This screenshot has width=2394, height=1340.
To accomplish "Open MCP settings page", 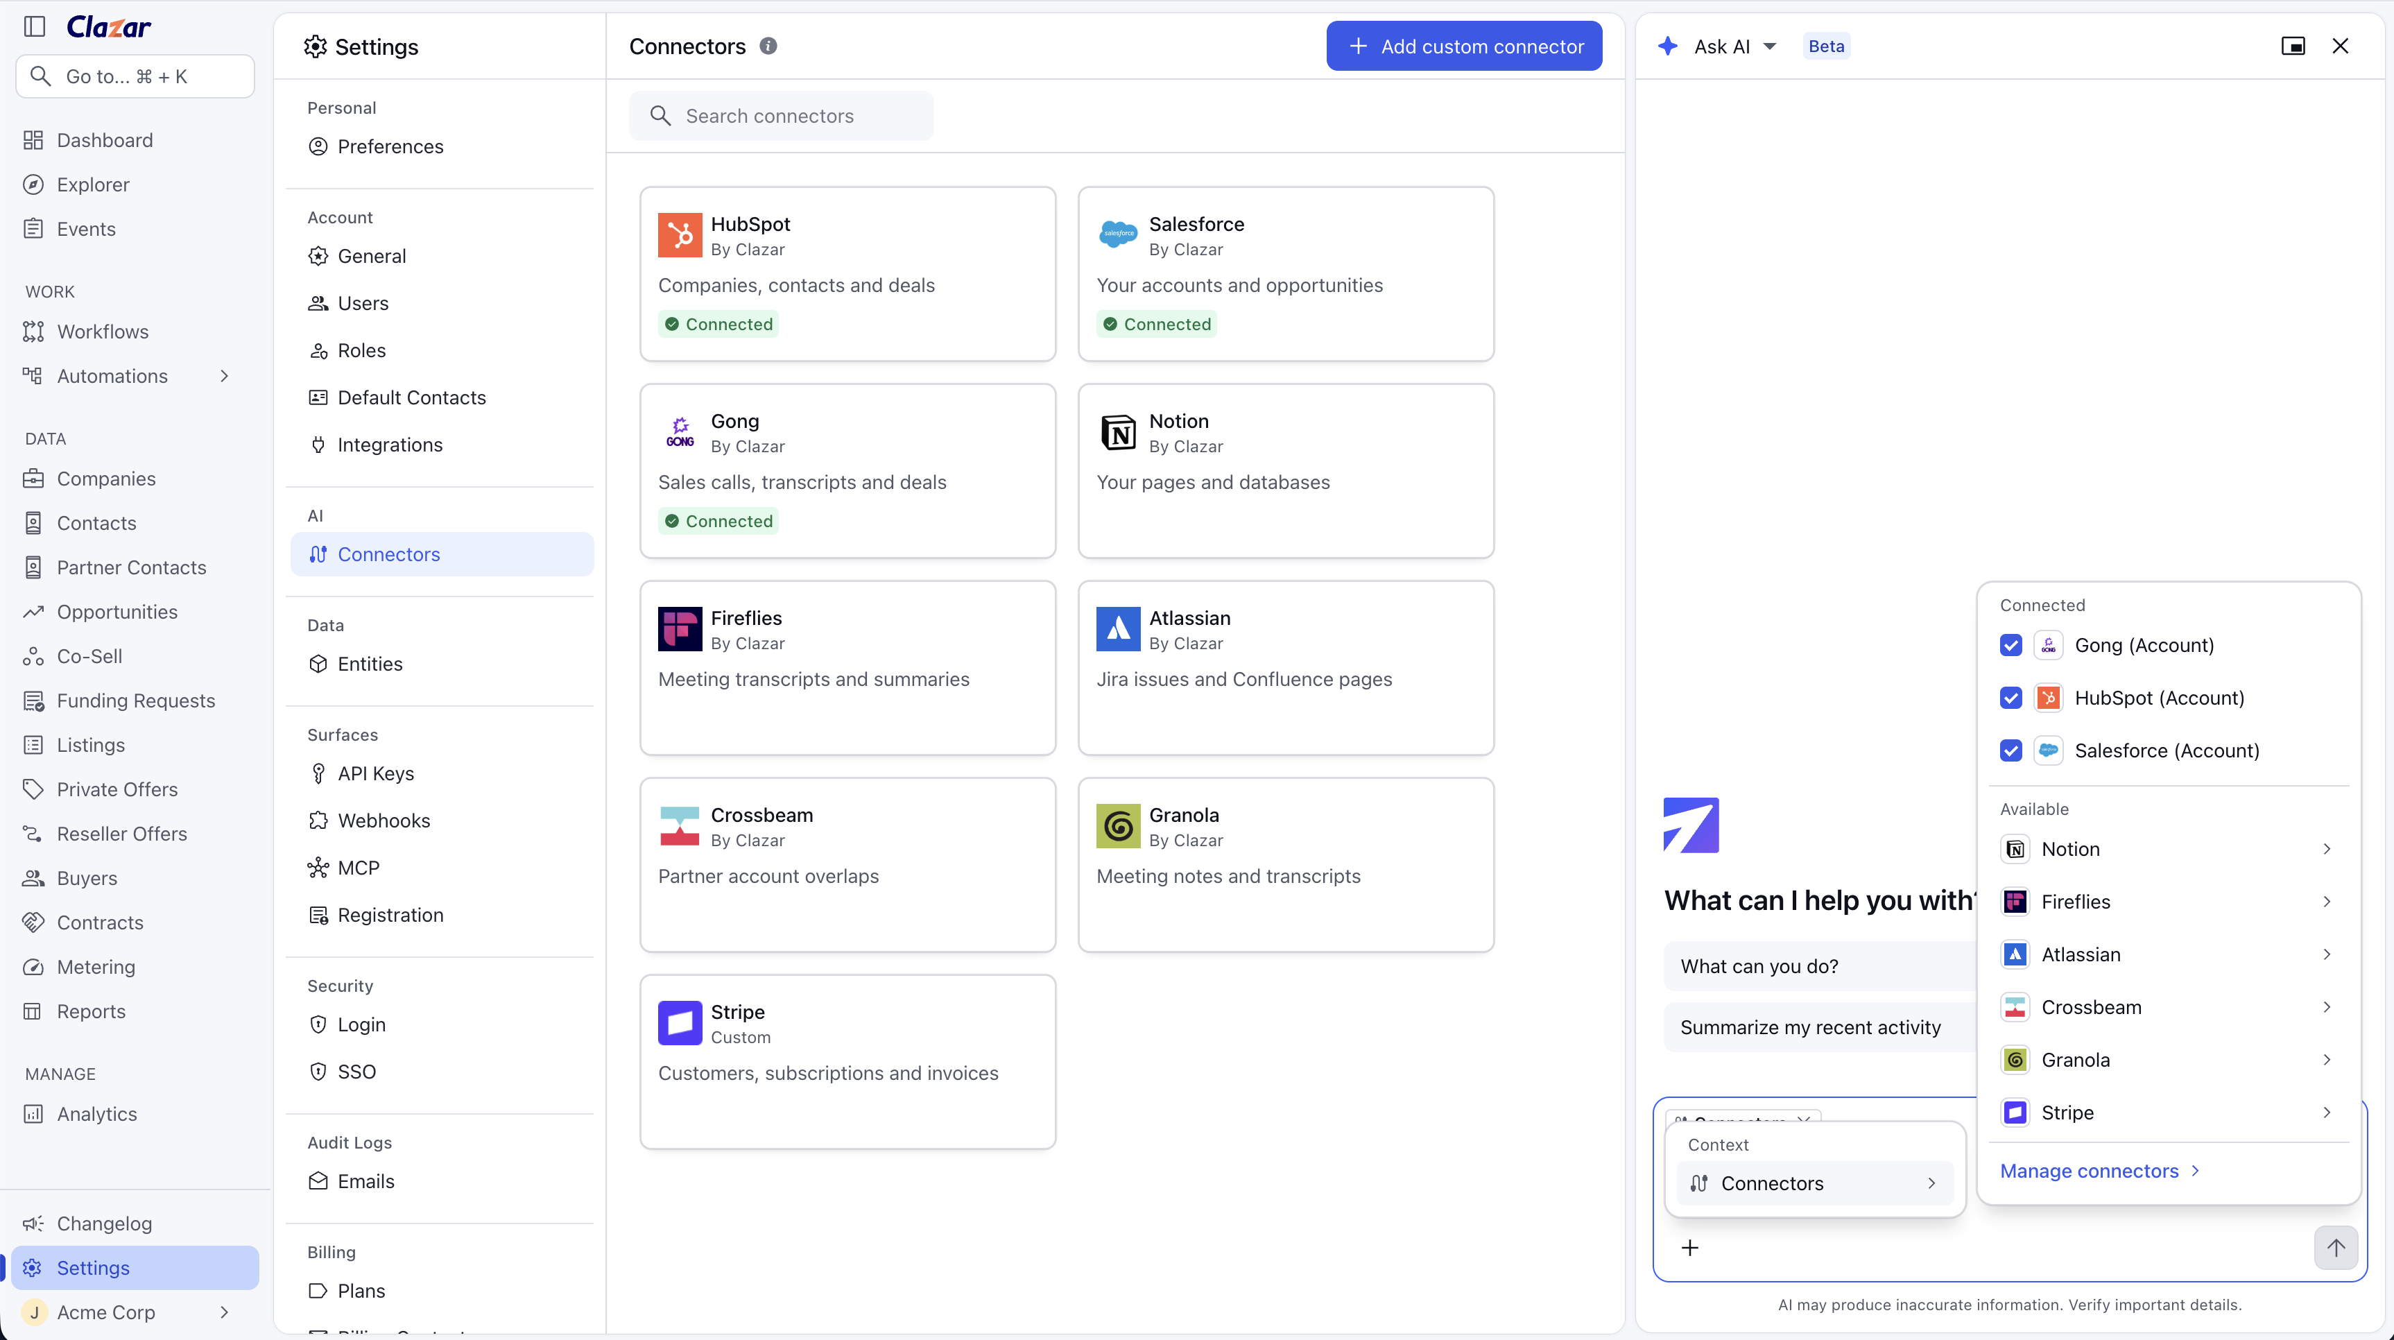I will 442,868.
